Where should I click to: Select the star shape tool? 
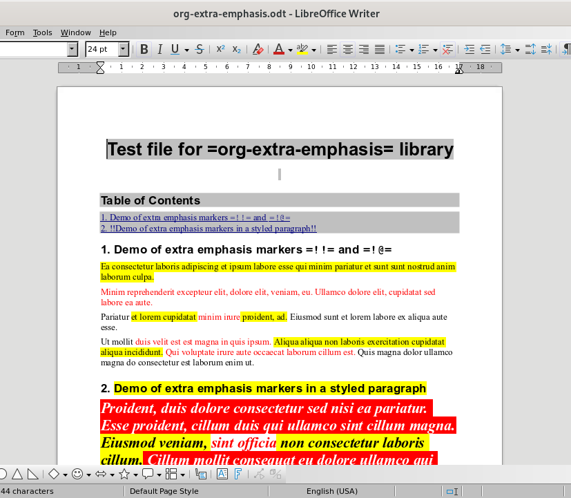click(124, 474)
